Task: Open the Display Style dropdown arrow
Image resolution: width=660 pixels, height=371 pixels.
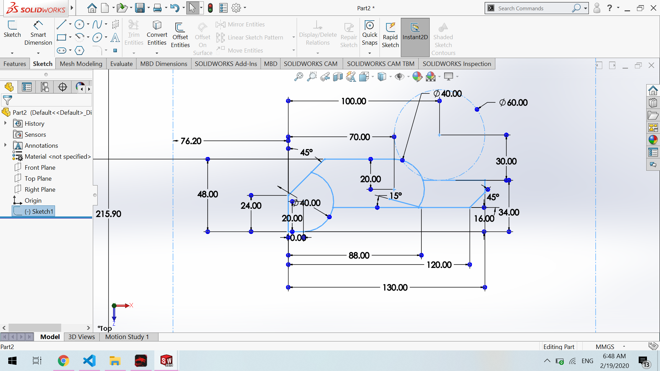Action: (390, 77)
